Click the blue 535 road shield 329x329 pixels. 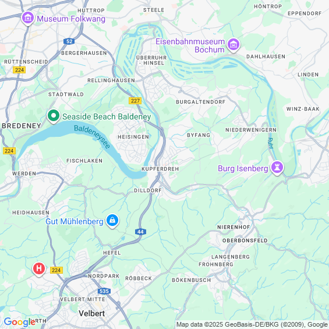104,291
